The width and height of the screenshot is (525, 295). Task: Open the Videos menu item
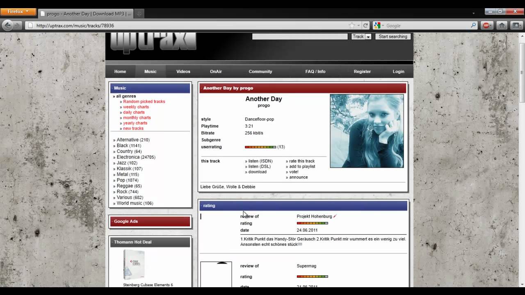pos(183,71)
